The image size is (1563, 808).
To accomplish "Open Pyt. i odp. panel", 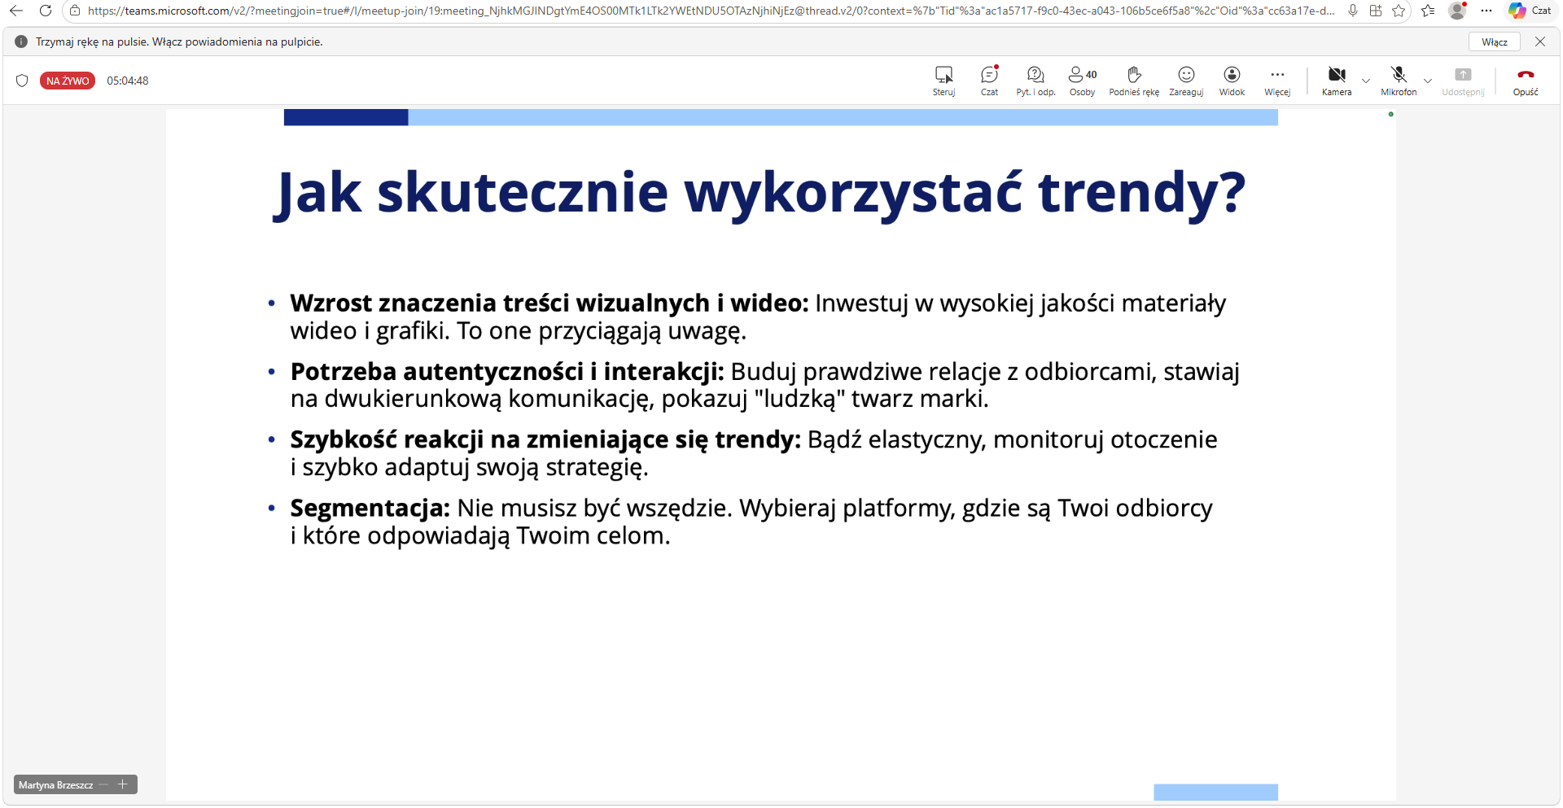I will click(x=1035, y=81).
